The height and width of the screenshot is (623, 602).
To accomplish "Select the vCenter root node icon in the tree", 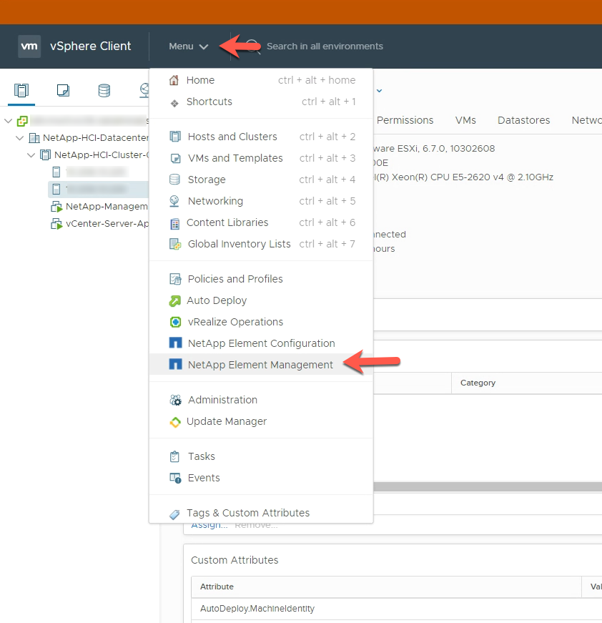I will (22, 121).
